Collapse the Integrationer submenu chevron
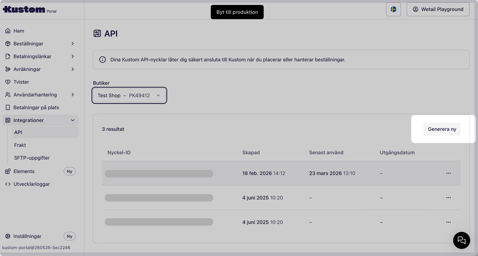 (x=73, y=120)
